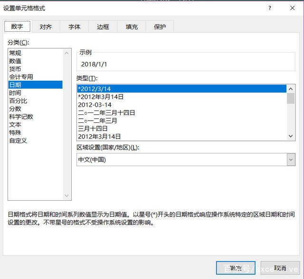Click the category list scroll-down arrow

(x=66, y=195)
